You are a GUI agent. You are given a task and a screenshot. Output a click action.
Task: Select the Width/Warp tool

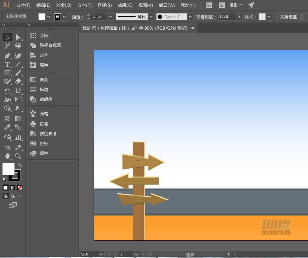click(x=7, y=100)
